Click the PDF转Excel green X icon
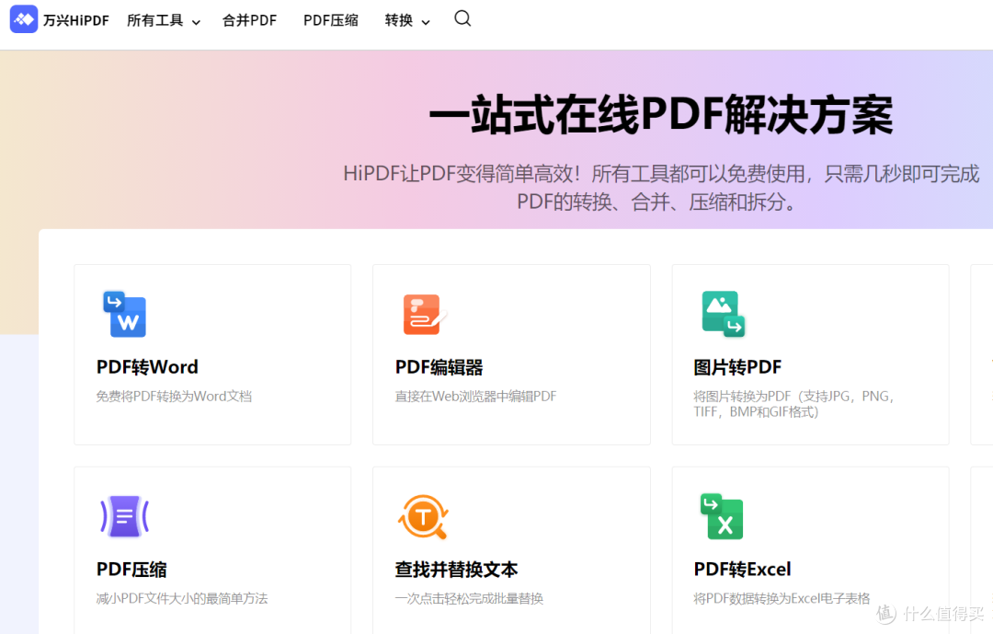Screen dimensions: 993x634 (722, 516)
